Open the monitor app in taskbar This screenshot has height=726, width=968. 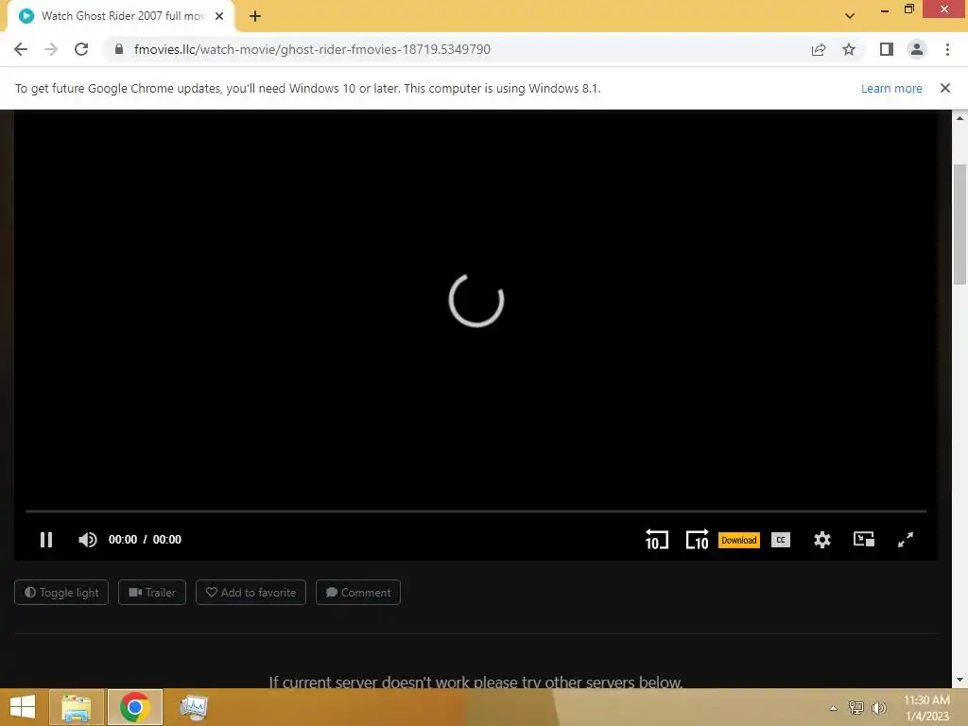193,707
